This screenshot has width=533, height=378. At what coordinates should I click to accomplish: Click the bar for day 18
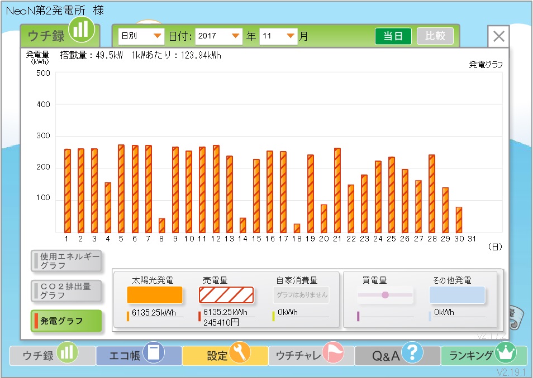[x=297, y=229]
